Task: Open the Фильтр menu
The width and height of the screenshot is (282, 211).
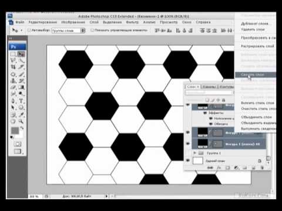Action: click(x=132, y=22)
